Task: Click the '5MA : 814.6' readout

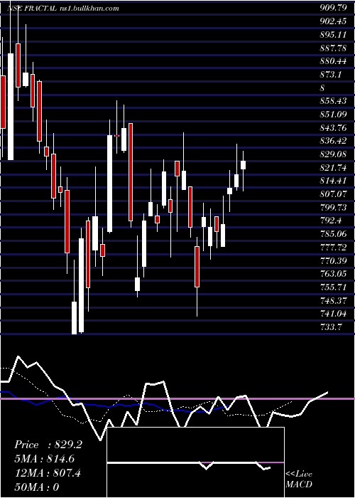Action: pyautogui.click(x=46, y=460)
